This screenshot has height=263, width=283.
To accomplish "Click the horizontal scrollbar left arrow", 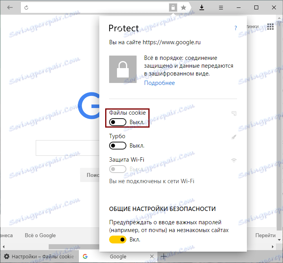I will (4, 247).
